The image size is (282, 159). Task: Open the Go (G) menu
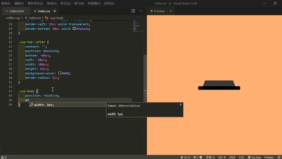pos(65,4)
